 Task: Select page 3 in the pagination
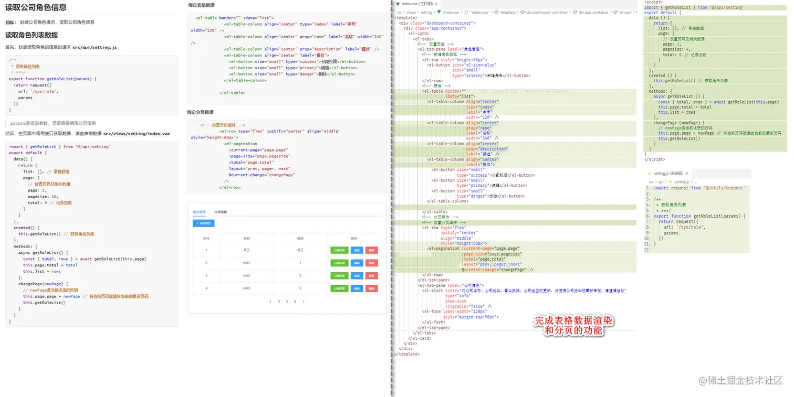(x=295, y=302)
